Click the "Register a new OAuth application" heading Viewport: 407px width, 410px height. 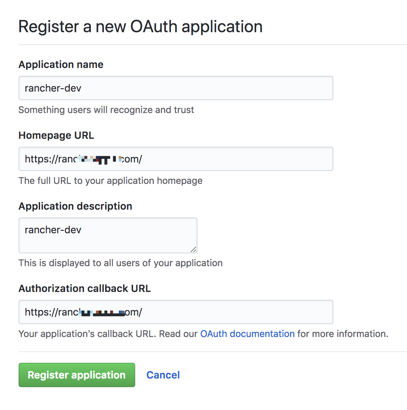[x=140, y=27]
